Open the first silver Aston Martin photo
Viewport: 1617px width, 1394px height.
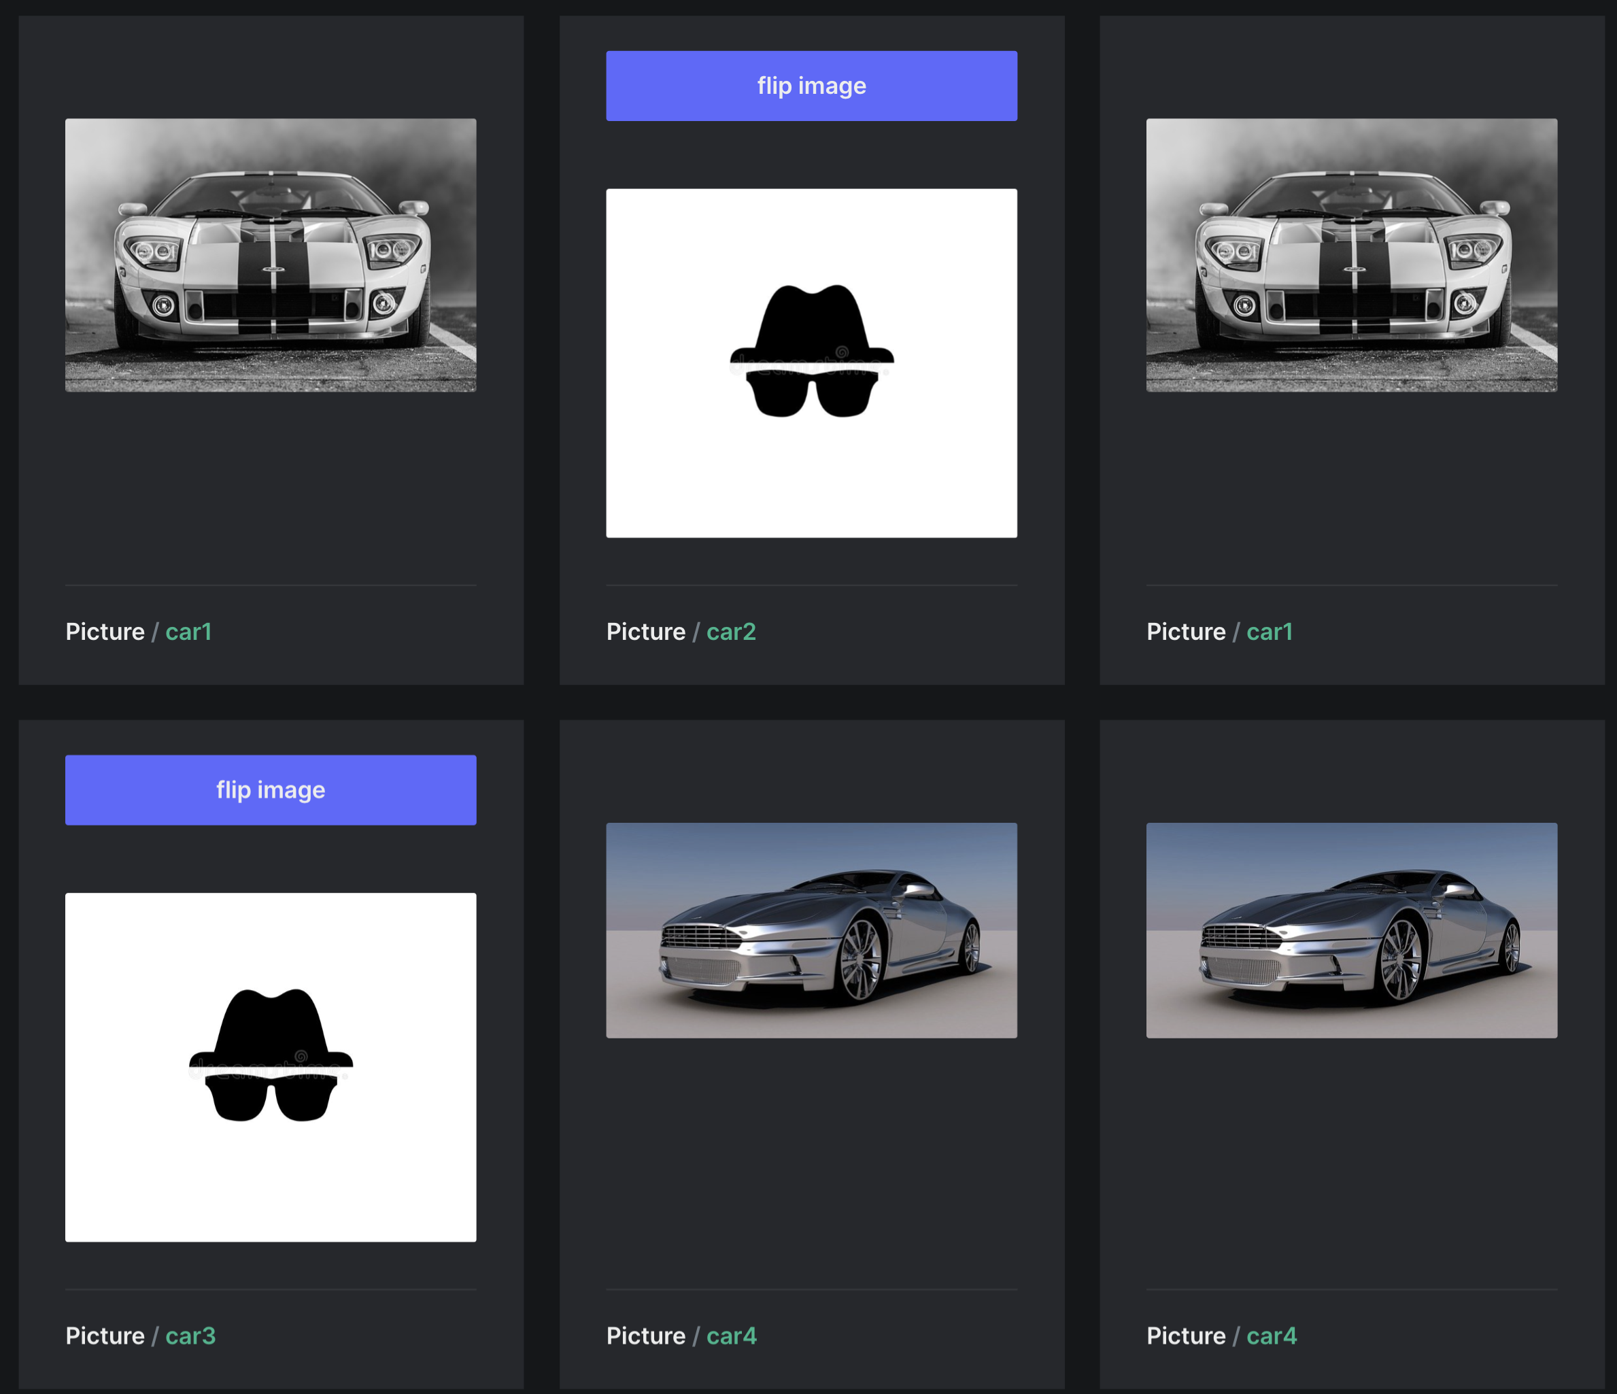pos(812,930)
